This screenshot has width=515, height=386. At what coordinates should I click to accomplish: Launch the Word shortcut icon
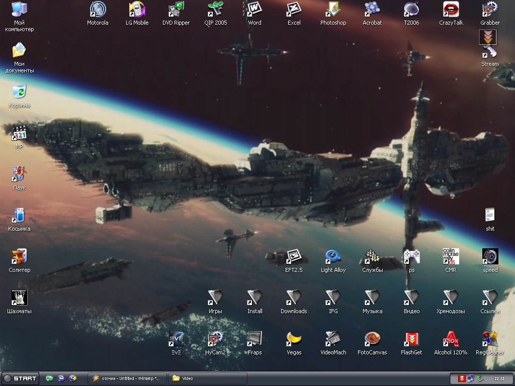click(x=254, y=10)
